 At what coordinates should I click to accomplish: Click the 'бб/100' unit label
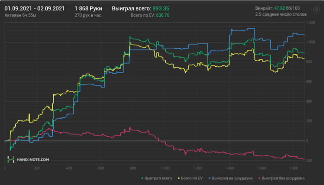(x=293, y=8)
